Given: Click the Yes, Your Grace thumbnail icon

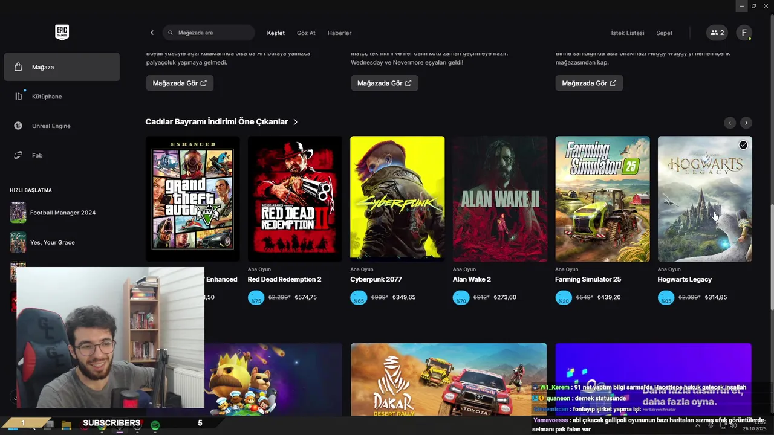Looking at the screenshot, I should click(18, 242).
